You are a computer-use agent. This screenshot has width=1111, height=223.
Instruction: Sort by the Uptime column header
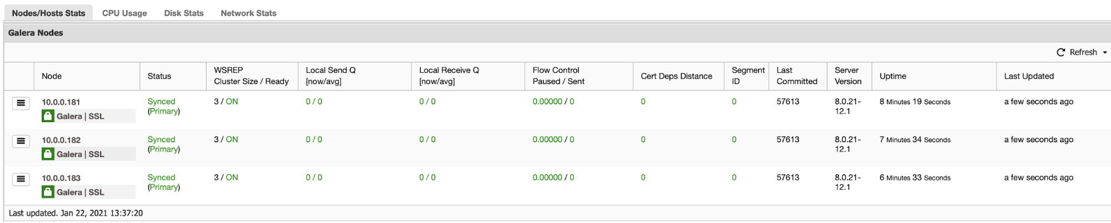pos(893,76)
